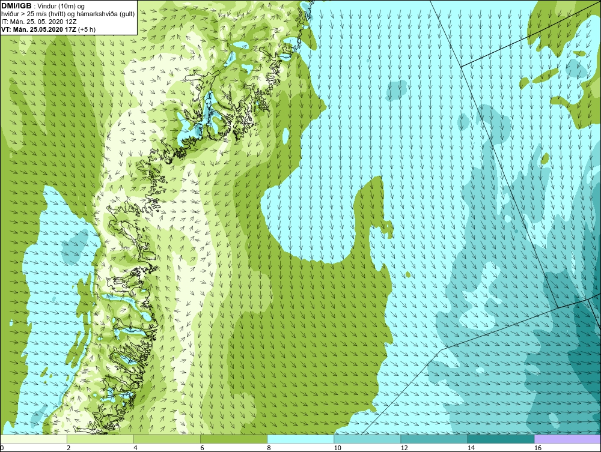
Task: Click the 'VT: Mán. 25.05.2020 17Z (+5 h)' line
Action: point(49,29)
